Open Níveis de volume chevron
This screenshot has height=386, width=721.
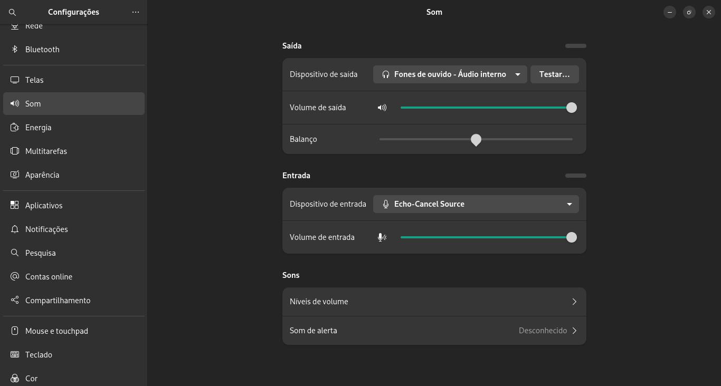[574, 302]
